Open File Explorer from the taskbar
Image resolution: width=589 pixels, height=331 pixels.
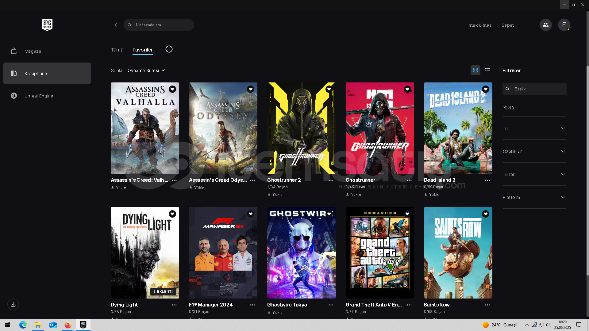38,325
